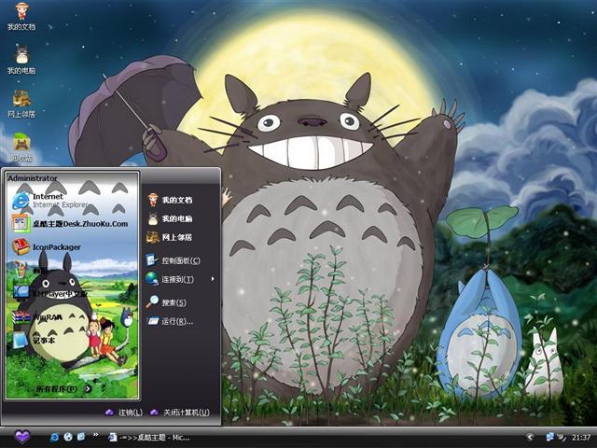This screenshot has width=597, height=448.
Task: Click the purple heart Start button
Action: point(22,436)
